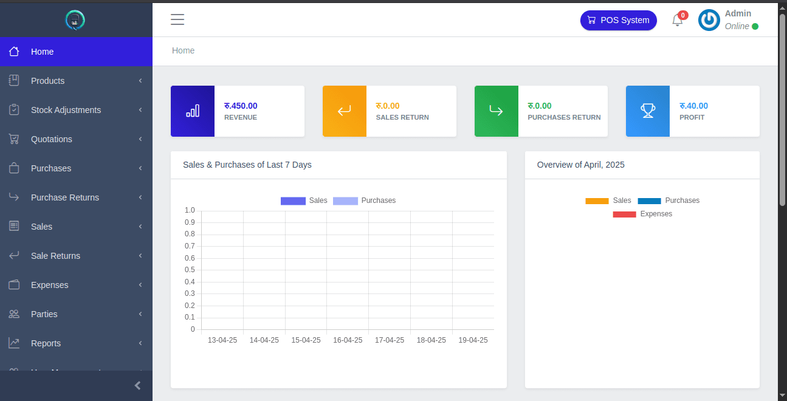Collapse the sidebar with bottom arrow

coord(136,385)
